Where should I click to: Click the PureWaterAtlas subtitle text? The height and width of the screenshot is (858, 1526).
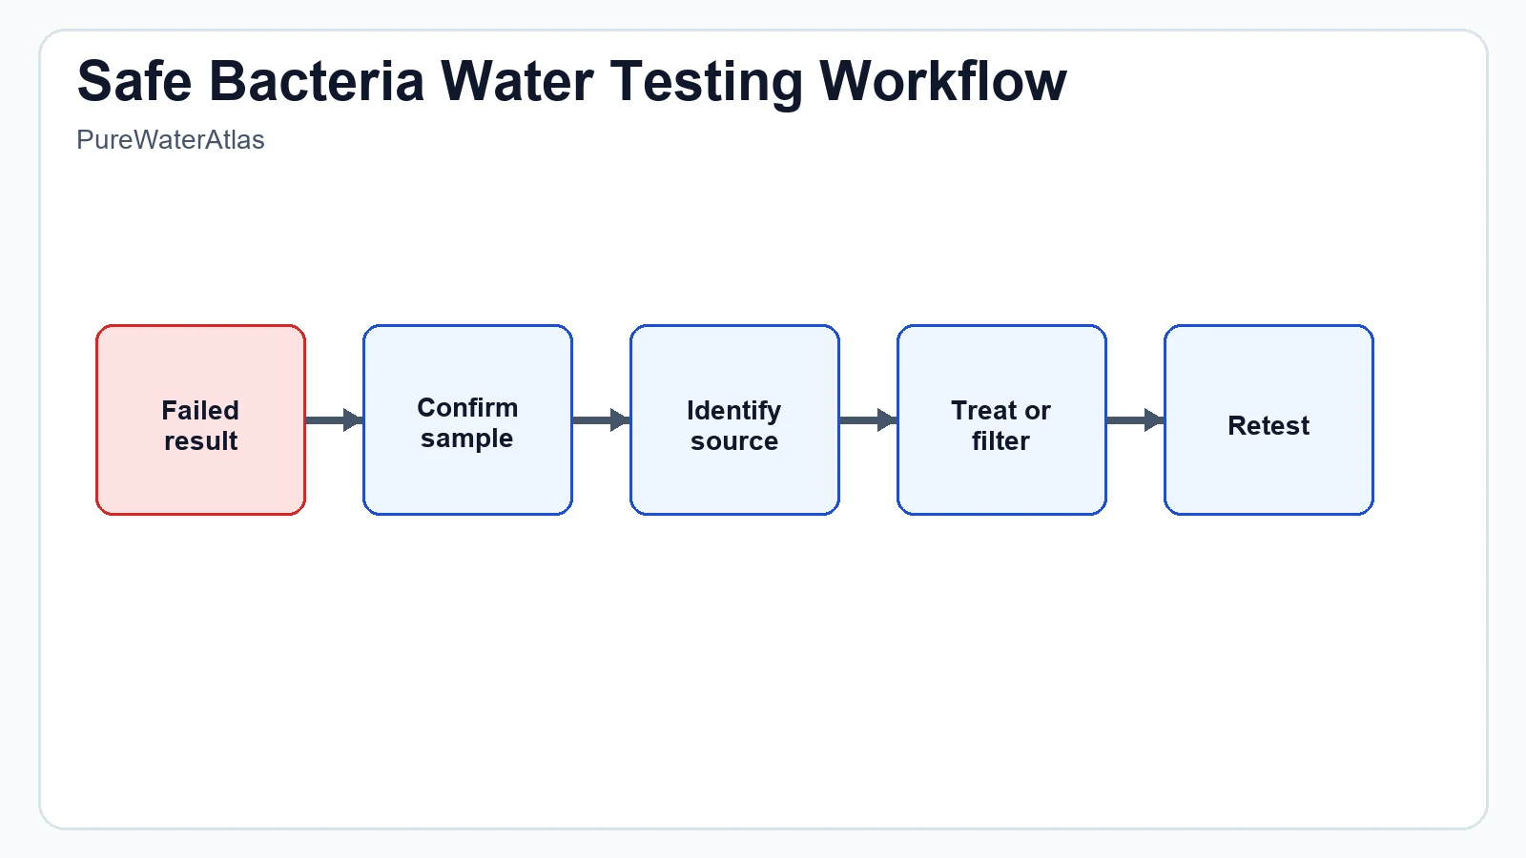coord(170,140)
